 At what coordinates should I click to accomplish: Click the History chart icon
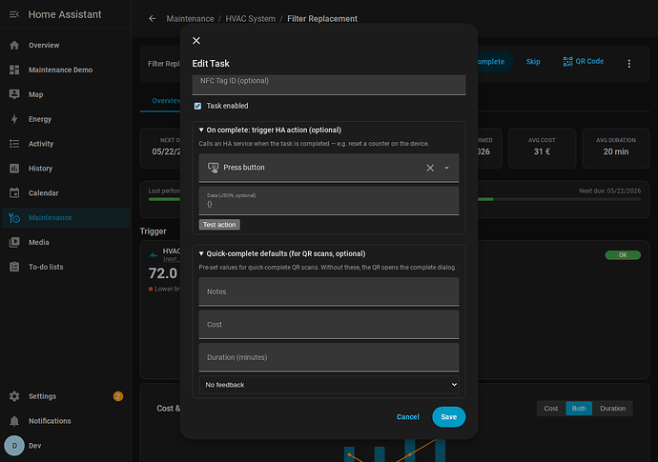pyautogui.click(x=14, y=169)
